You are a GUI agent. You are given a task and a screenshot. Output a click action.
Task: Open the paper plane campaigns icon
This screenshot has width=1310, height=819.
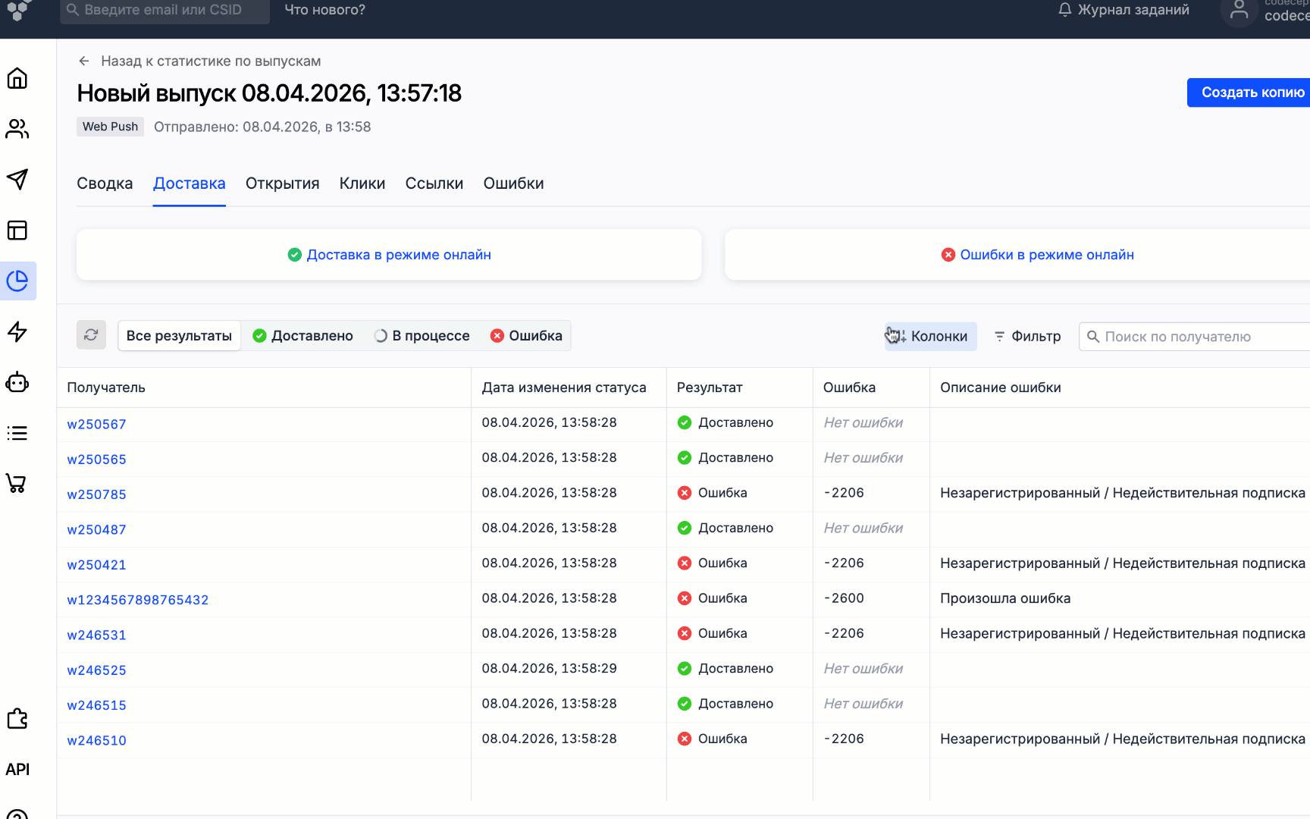17,180
